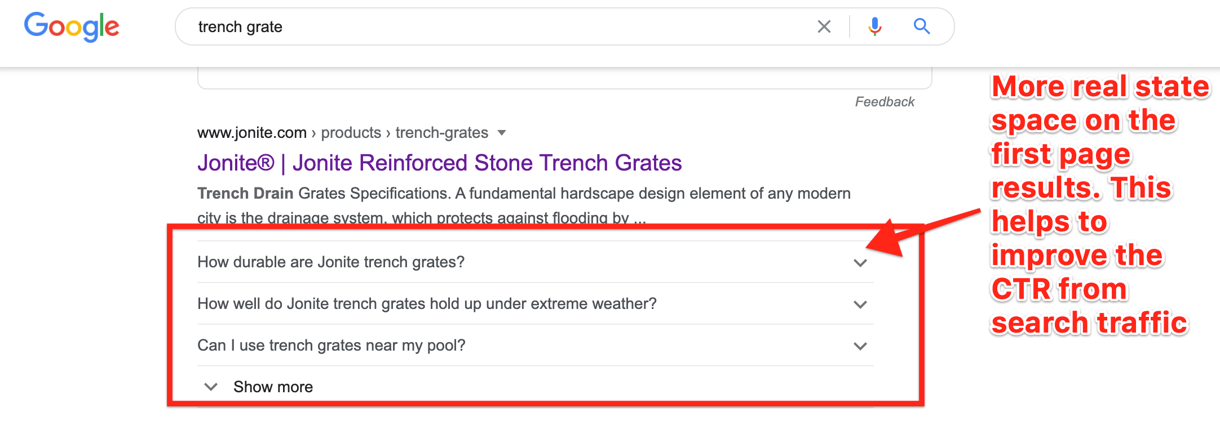Viewport: 1220px width, 426px height.
Task: Open Jonite Reinforced Stone Trench Grates link
Action: pyautogui.click(x=439, y=163)
